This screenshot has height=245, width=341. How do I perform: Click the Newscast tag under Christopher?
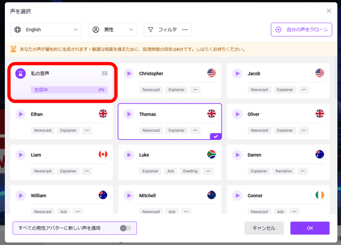151,90
